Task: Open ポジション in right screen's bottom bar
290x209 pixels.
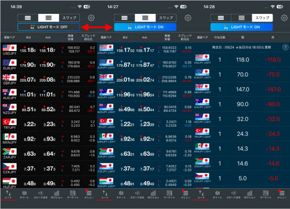Action: pos(249,195)
